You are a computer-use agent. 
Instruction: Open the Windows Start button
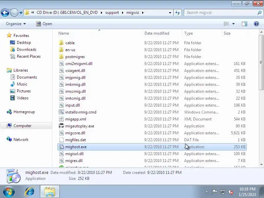coord(9,192)
